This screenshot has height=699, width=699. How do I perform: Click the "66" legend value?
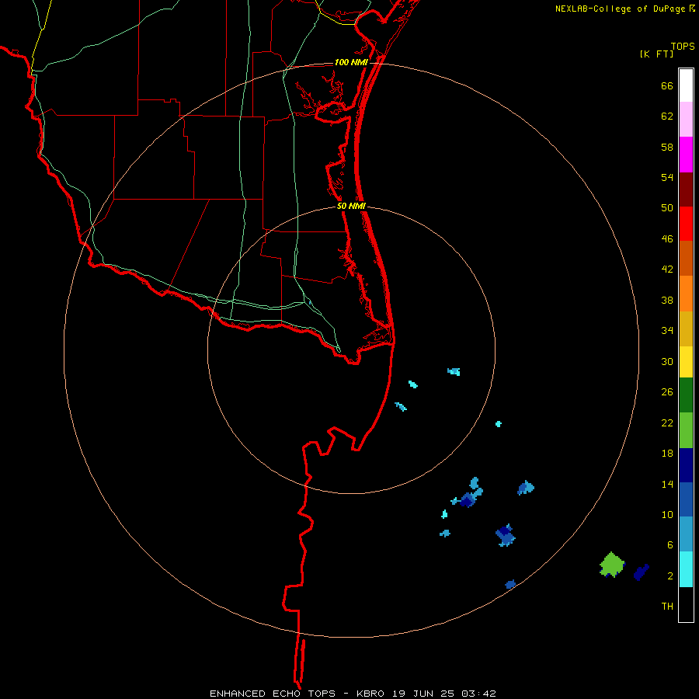pyautogui.click(x=667, y=85)
